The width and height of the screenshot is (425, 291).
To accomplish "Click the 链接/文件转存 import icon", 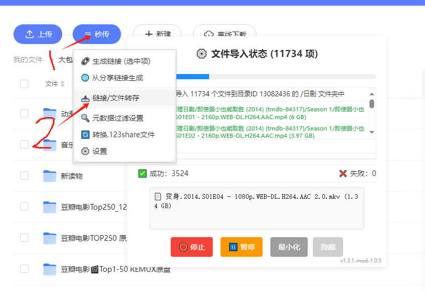I will click(86, 98).
